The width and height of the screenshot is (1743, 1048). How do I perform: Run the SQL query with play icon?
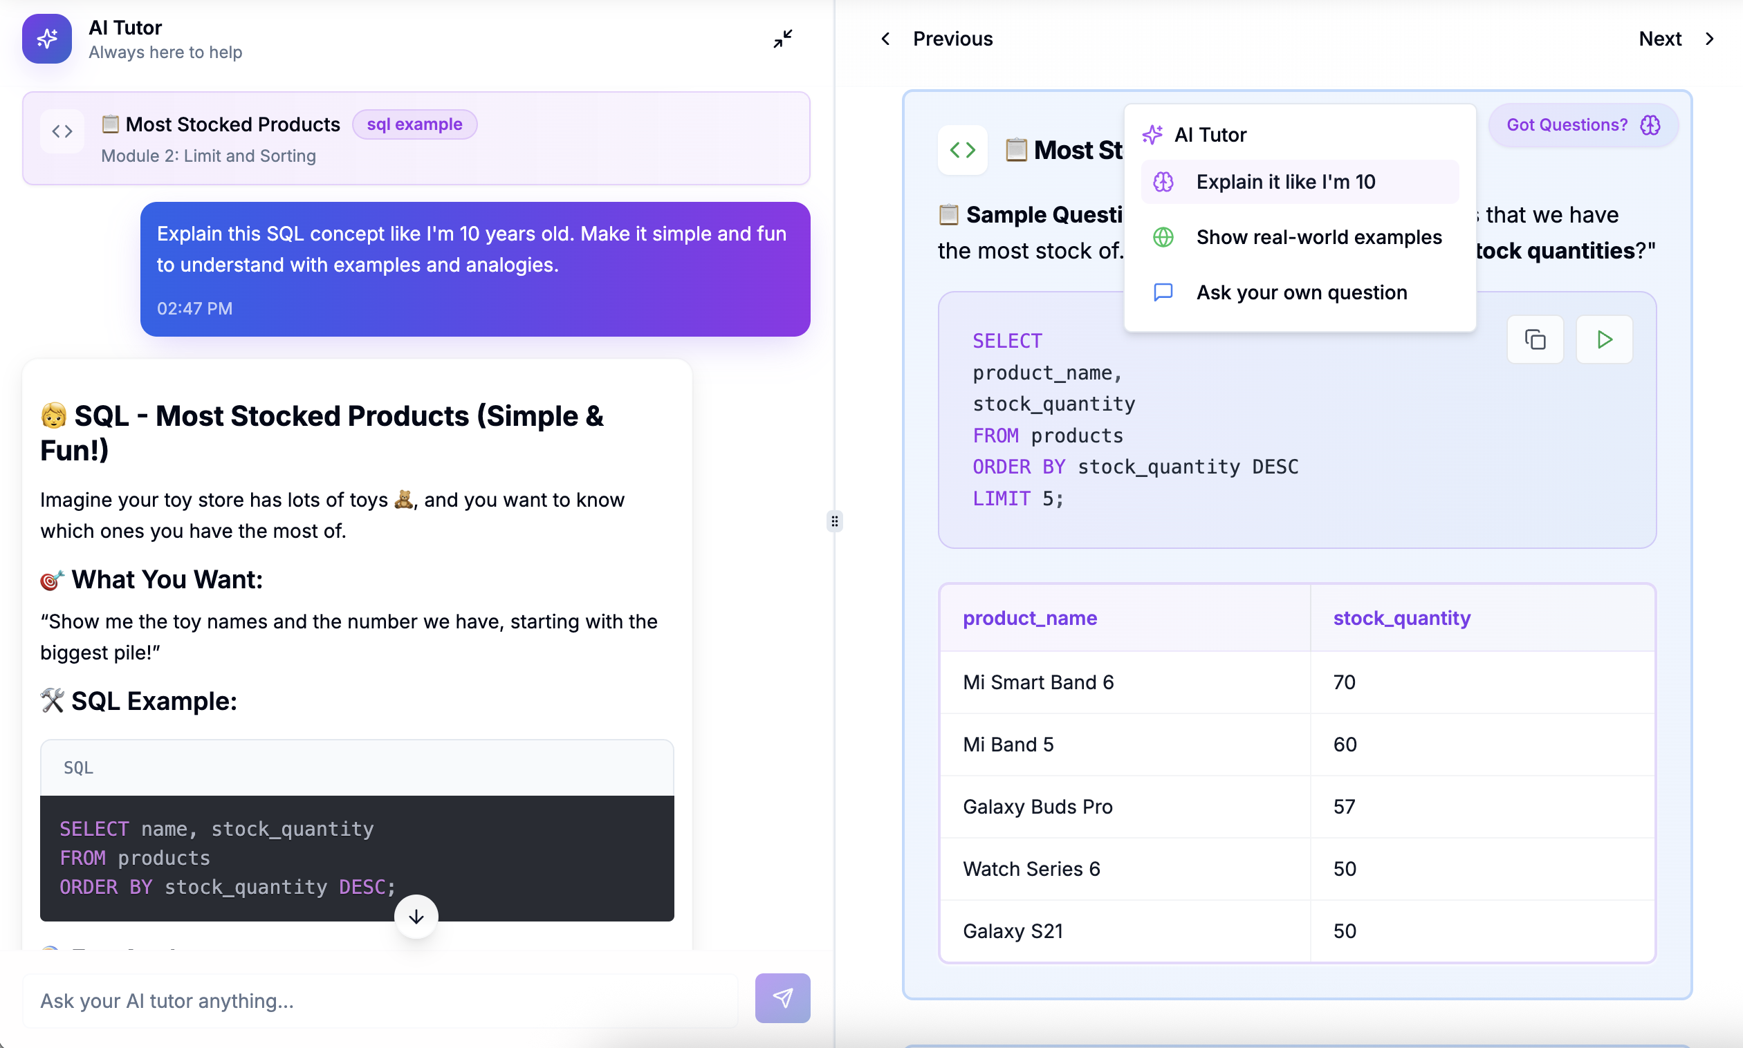(1604, 339)
